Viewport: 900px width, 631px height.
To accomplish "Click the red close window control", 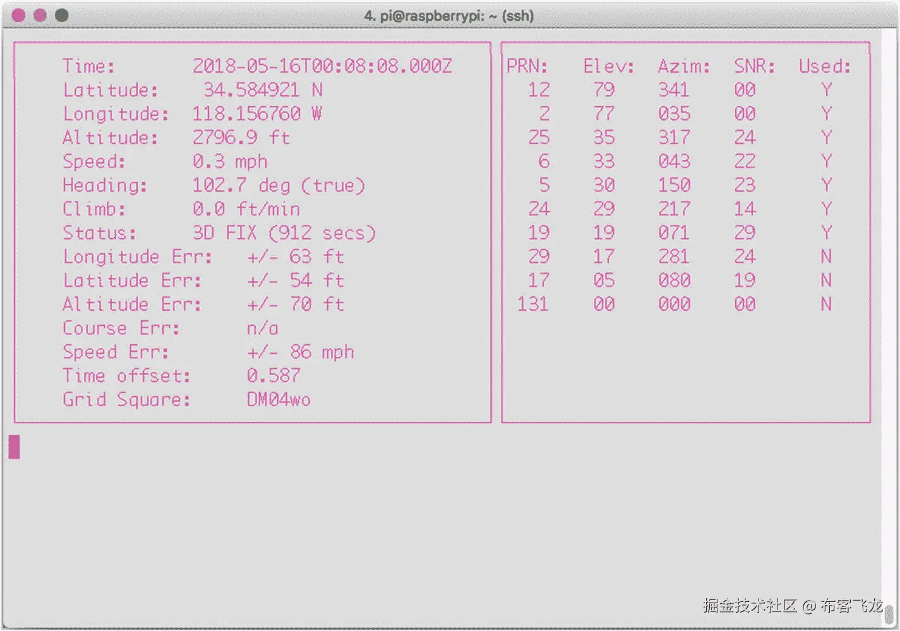I will [18, 14].
